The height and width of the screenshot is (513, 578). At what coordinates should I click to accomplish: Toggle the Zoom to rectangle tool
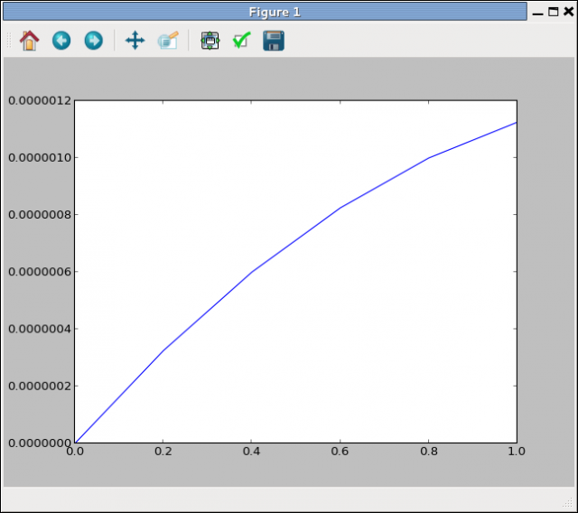[168, 41]
